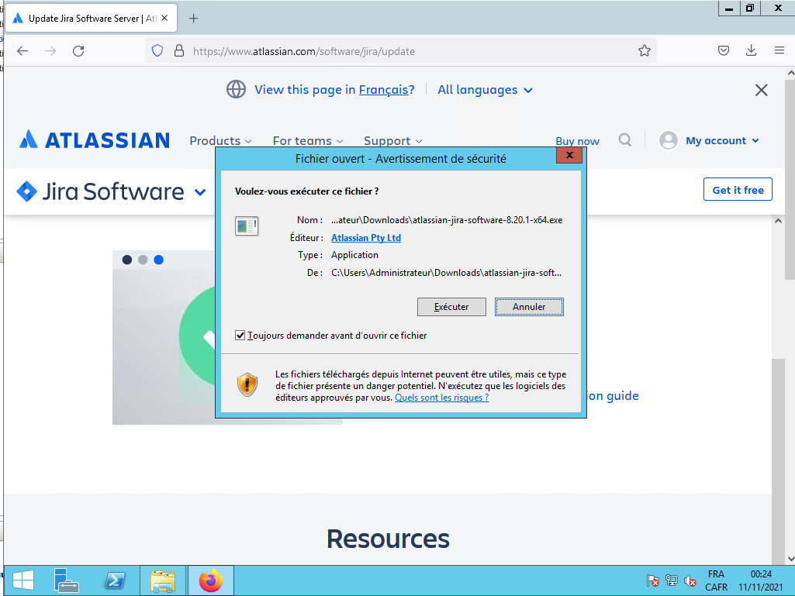Switch page to Français link
795x596 pixels.
pos(383,90)
